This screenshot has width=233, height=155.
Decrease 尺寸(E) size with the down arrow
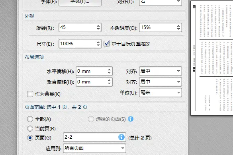(98, 45)
